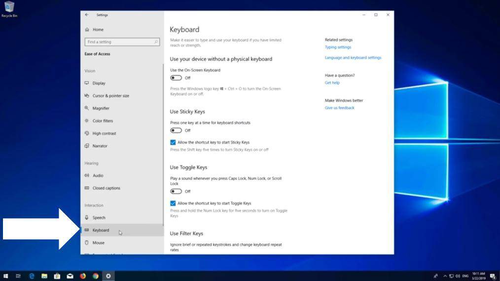This screenshot has width=500, height=281.
Task: Open the Typing settings link
Action: tap(338, 47)
